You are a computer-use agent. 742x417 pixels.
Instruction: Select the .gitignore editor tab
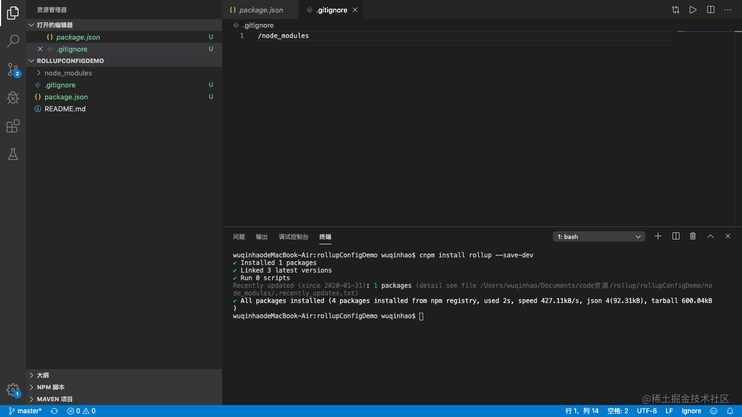point(331,10)
